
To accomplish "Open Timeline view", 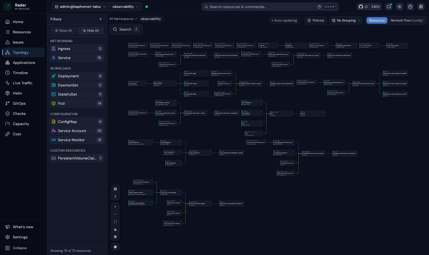I will 23,73.
